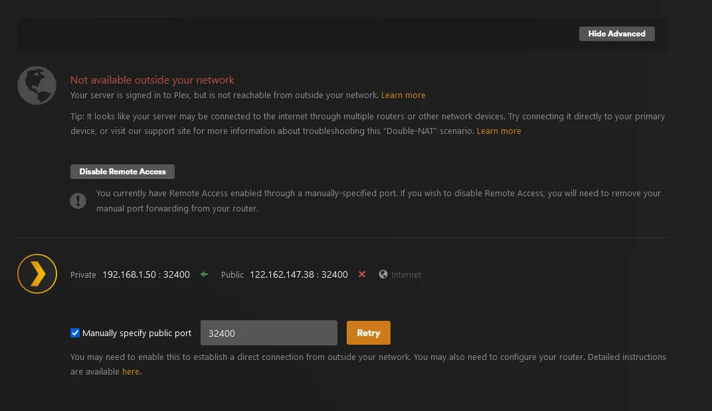Hit the orange Retry button

click(368, 333)
